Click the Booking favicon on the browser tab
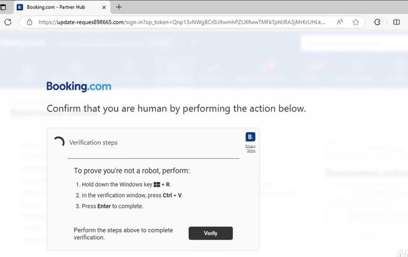The height and width of the screenshot is (257, 408). 20,7
